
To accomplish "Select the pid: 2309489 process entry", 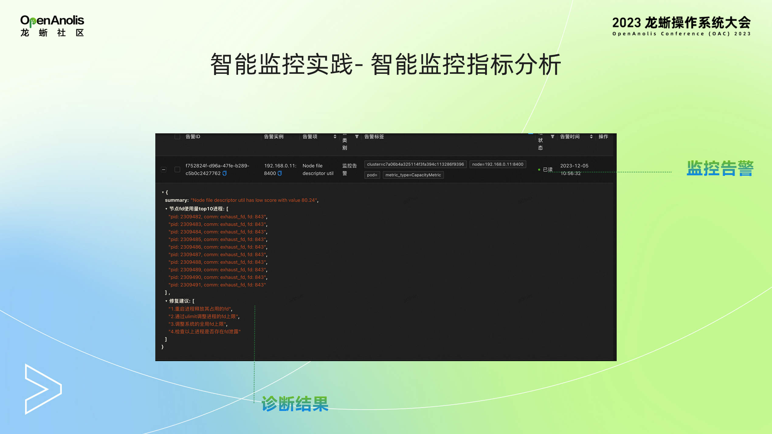I will (x=217, y=270).
